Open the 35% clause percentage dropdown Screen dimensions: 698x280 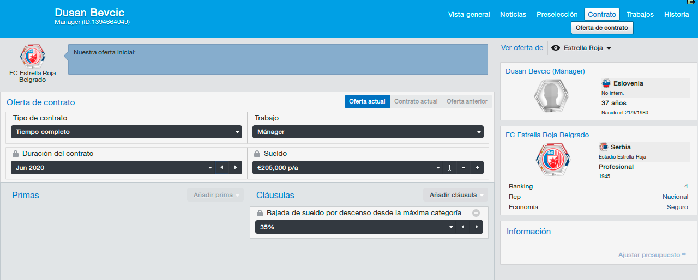pos(356,227)
